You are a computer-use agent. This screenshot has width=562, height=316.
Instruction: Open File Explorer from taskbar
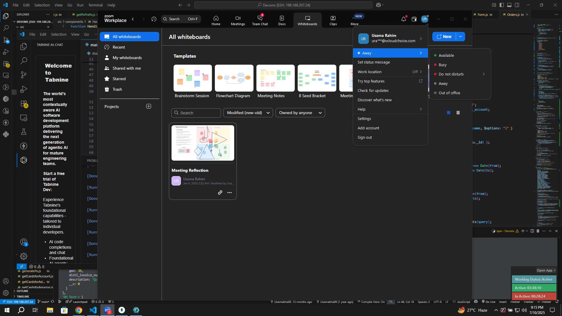(x=50, y=310)
